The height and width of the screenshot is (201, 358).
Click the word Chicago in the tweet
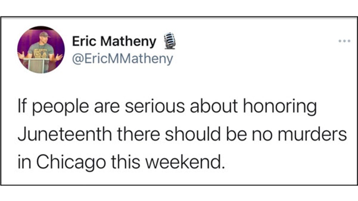click(71, 162)
